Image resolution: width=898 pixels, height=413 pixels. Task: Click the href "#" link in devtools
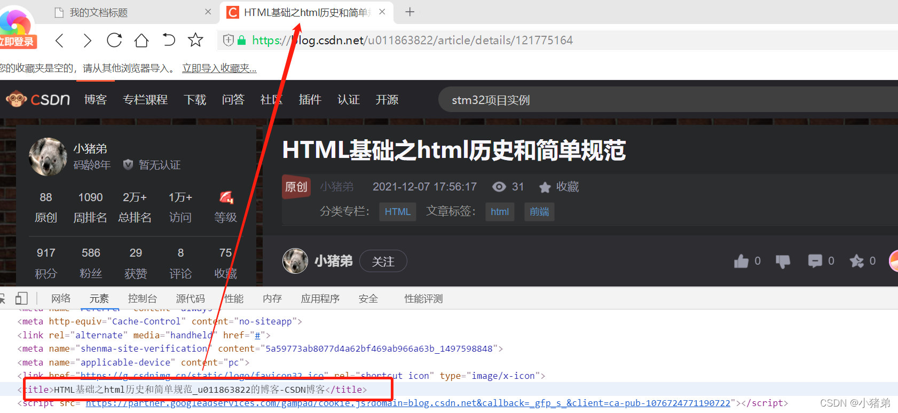pyautogui.click(x=257, y=335)
